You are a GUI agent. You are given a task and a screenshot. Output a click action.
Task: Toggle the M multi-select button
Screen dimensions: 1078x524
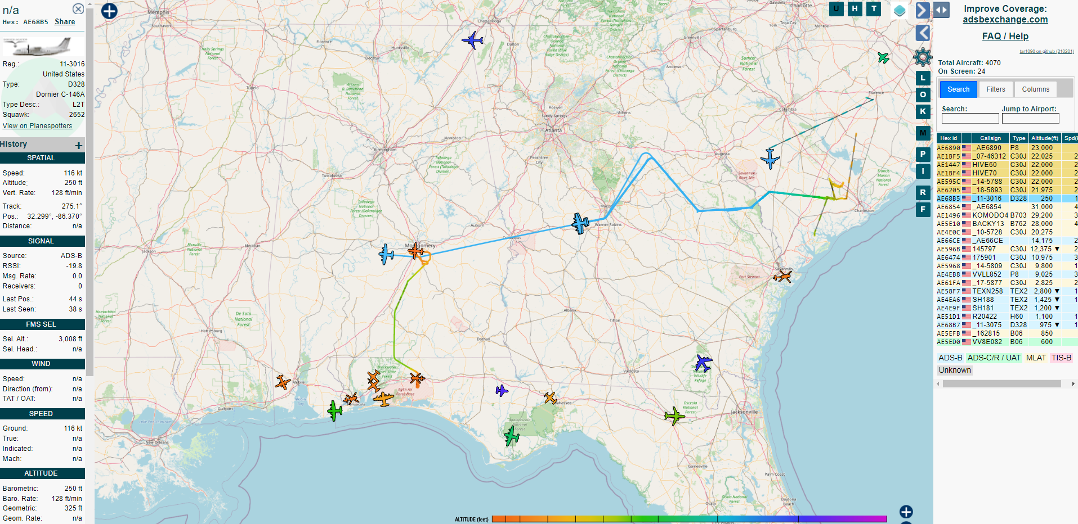[923, 133]
